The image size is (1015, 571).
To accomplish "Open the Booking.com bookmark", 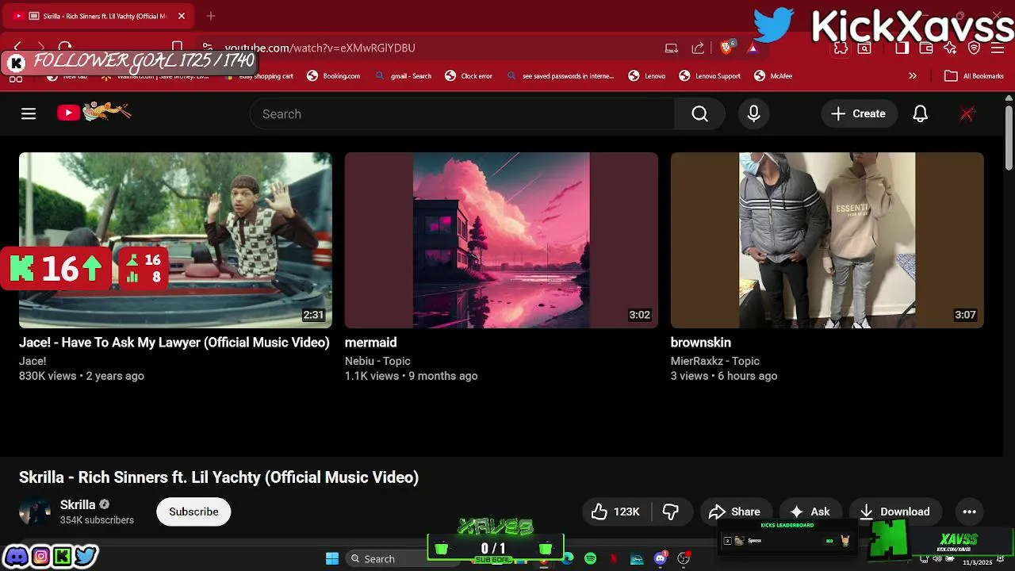I will pos(334,76).
